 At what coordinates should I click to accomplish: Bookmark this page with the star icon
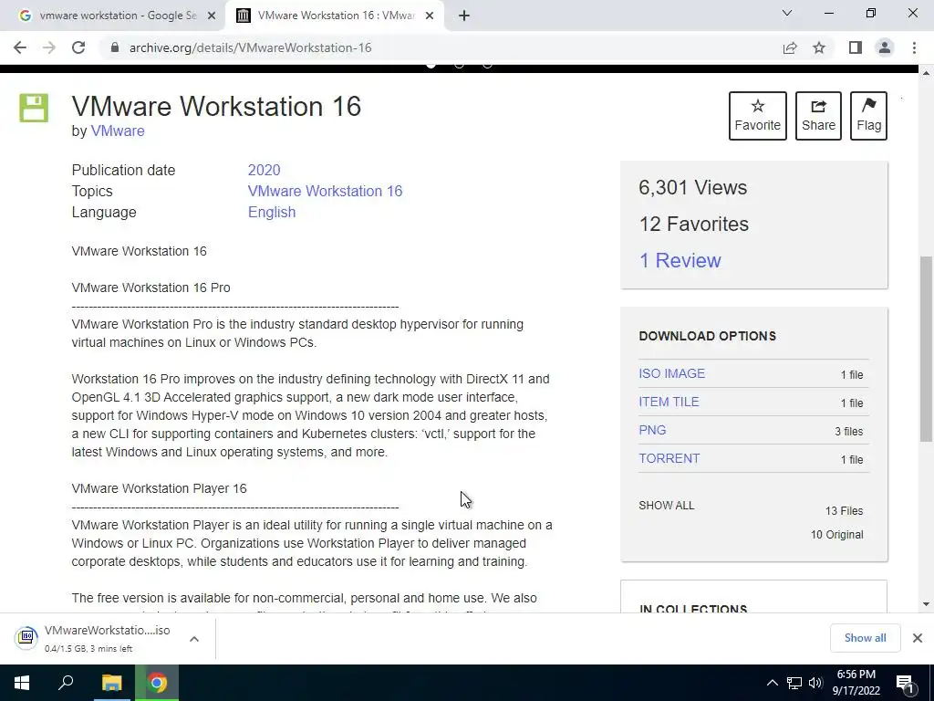click(819, 47)
